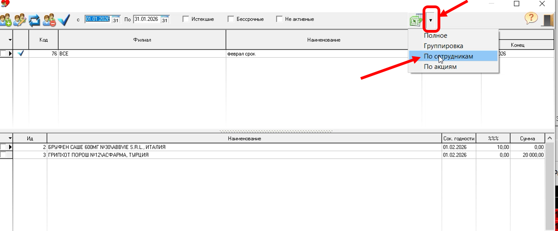Click the start date field 01.01.2026
Viewport: 558px width, 231px height.
98,20
